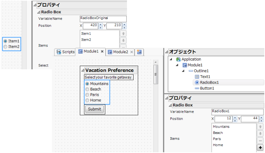
Task: Add new item with plus button
Action: (260, 147)
